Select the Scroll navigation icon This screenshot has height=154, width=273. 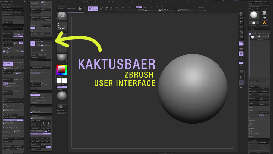coord(241,22)
